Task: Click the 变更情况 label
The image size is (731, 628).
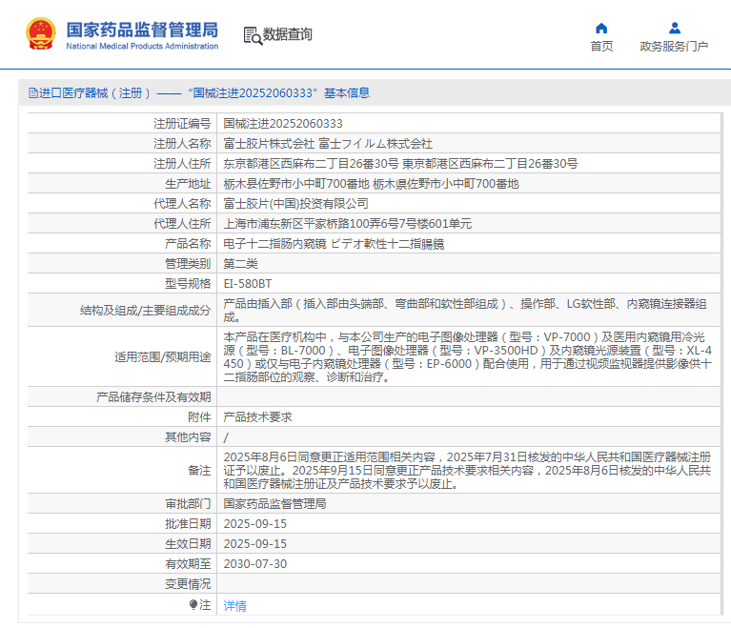Action: (x=188, y=584)
